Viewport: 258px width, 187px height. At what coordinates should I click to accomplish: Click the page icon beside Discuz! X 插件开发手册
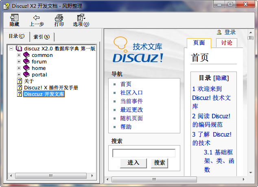pos(20,87)
